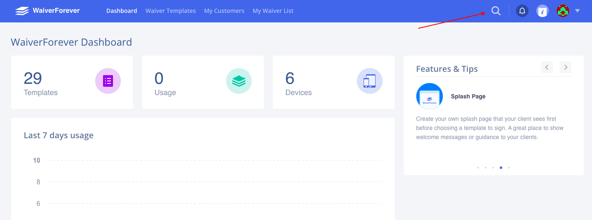Select the first carousel dot

point(478,168)
